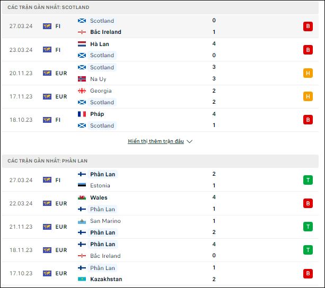Click the Norway flag beside Na Uy

(82, 79)
